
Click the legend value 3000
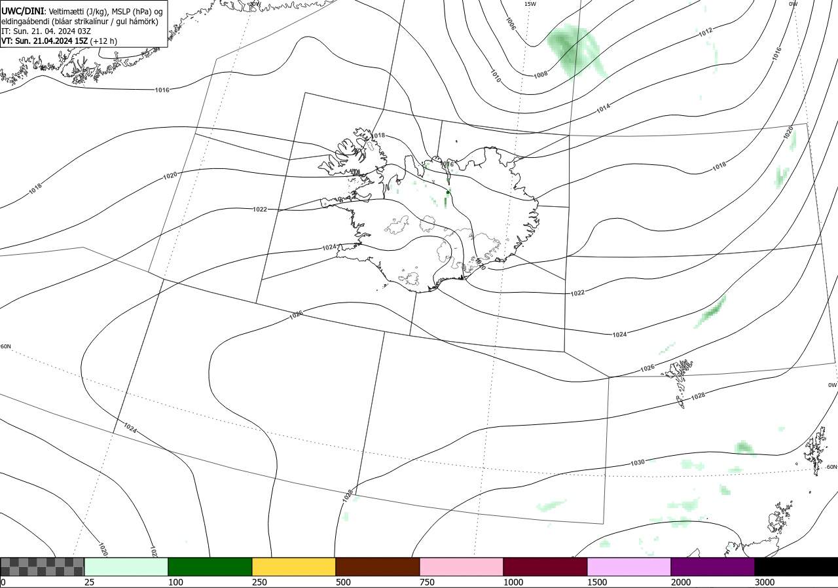tap(765, 582)
